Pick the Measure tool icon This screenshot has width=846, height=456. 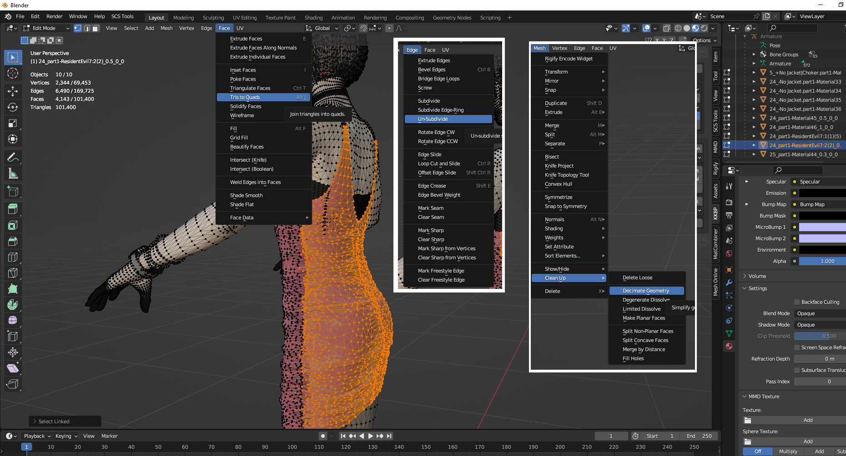(x=13, y=173)
